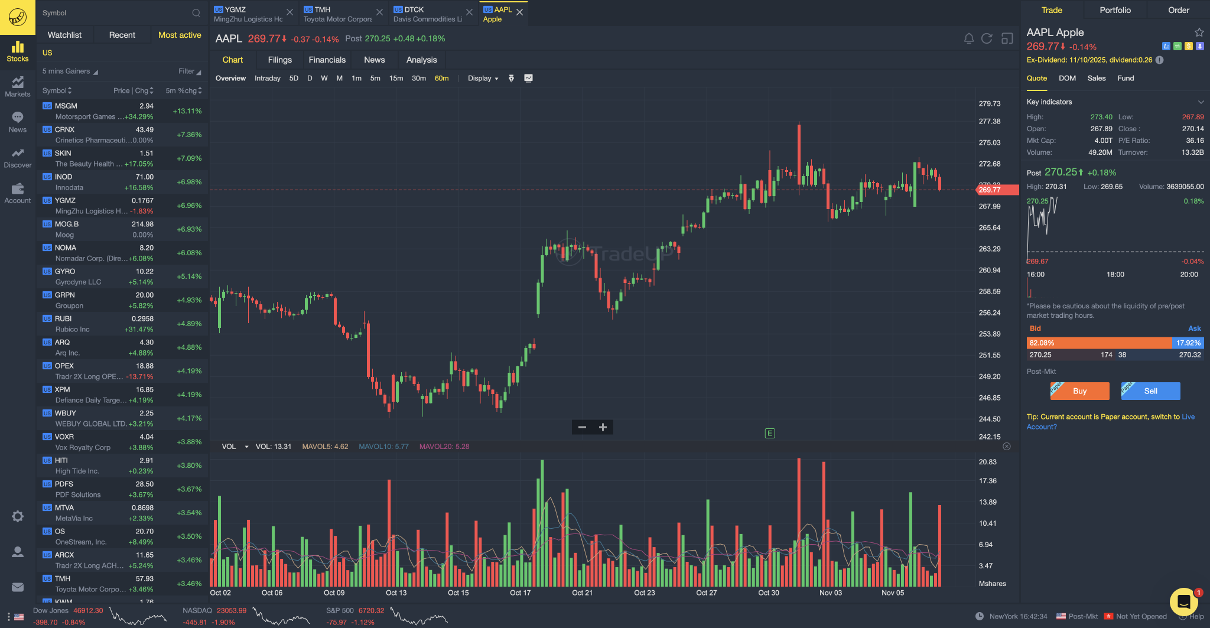
Task: Open the Display dropdown on the chart
Action: (x=482, y=78)
